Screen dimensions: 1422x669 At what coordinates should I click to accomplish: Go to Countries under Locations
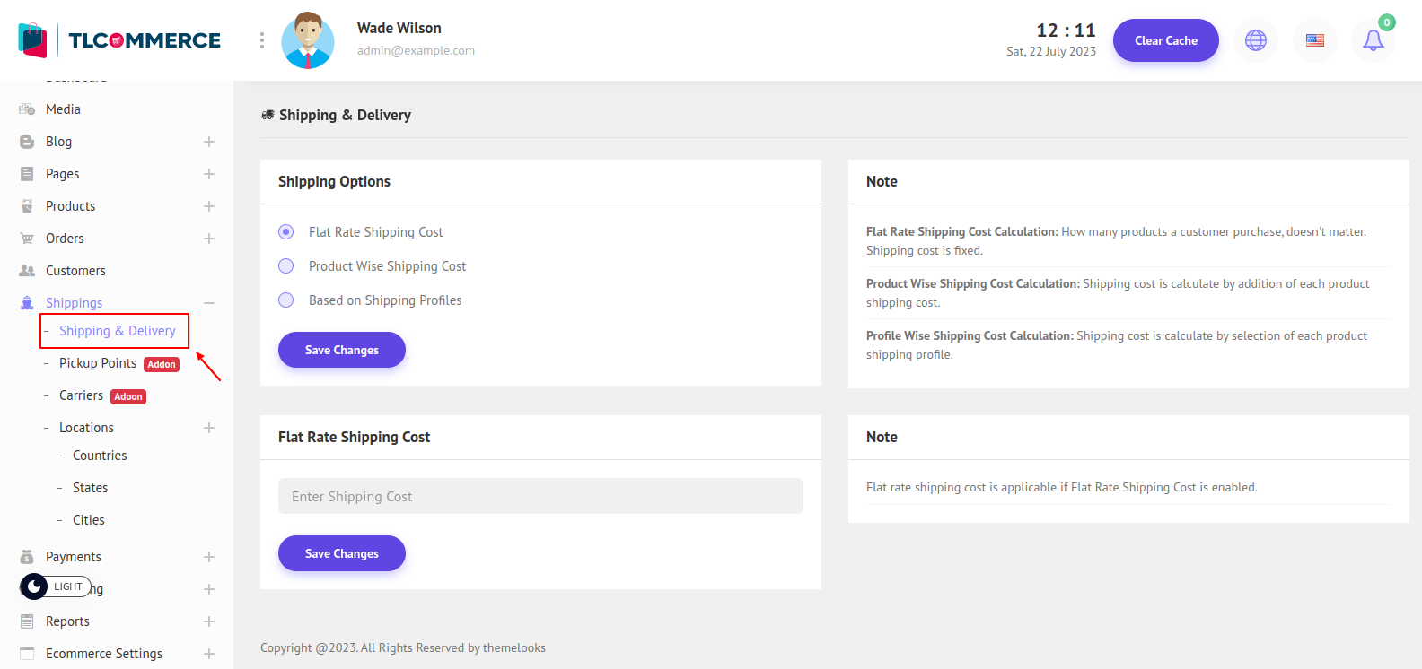click(100, 456)
